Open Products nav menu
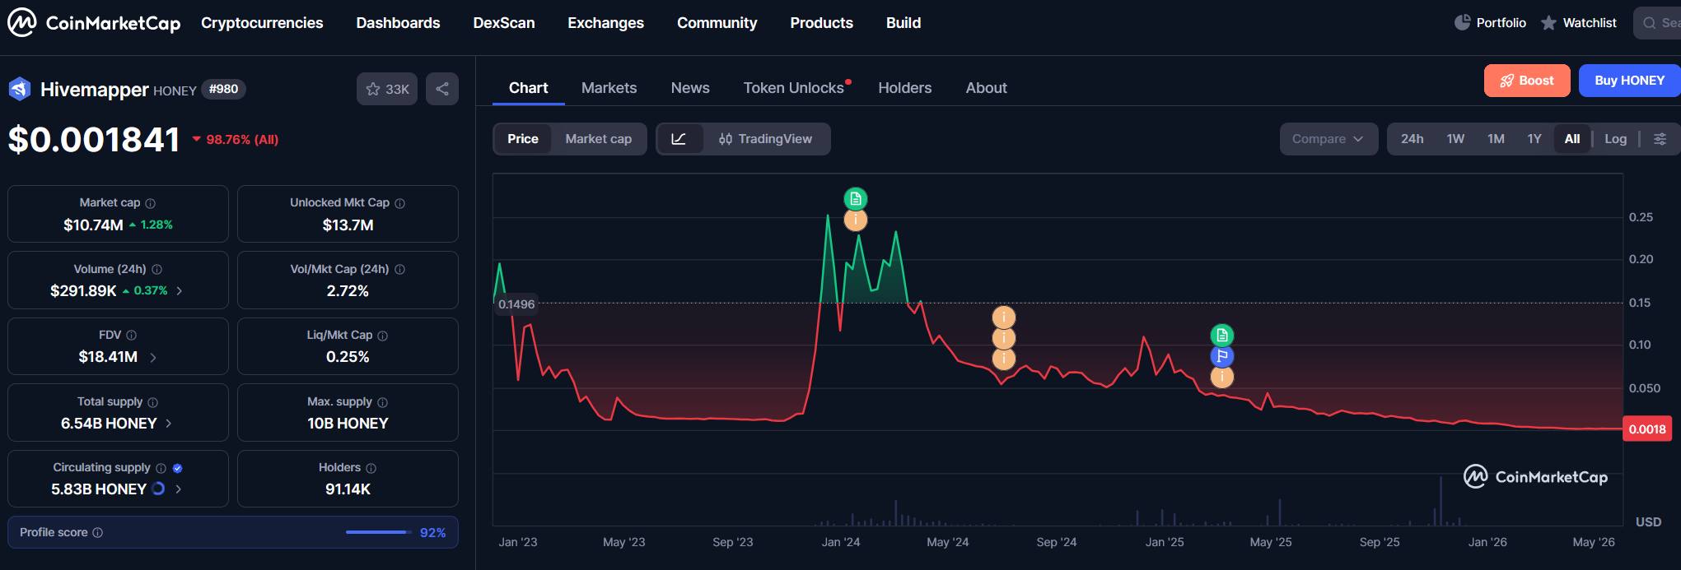Screen dimensions: 1681x570 (x=821, y=23)
